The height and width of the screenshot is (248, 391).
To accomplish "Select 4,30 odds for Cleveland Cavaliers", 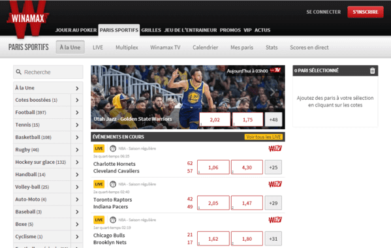I will (247, 167).
